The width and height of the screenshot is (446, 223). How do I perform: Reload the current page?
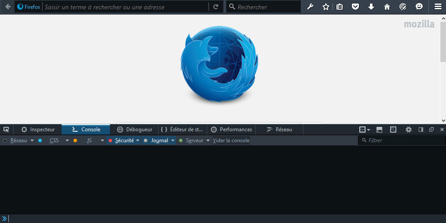[216, 7]
